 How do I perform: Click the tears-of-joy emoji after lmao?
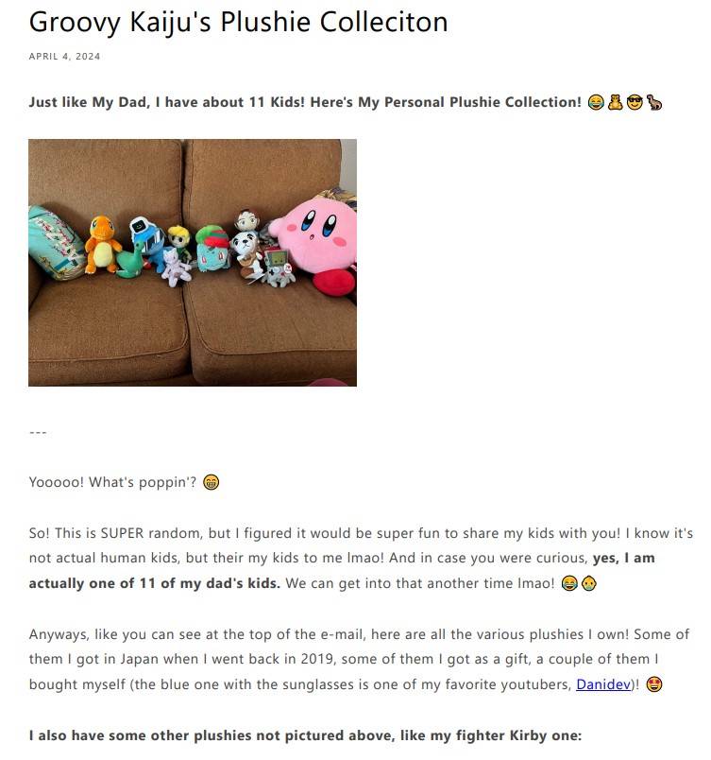pyautogui.click(x=569, y=583)
